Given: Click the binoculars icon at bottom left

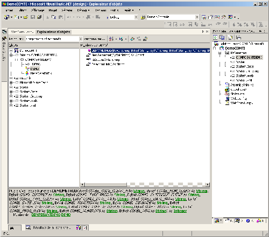Looking at the screenshot, I should click(12, 228).
